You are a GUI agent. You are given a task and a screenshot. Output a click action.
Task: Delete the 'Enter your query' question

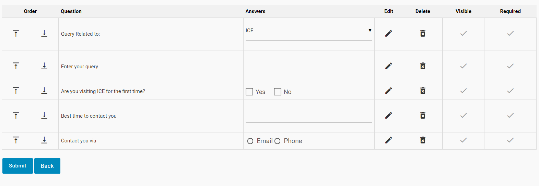423,66
